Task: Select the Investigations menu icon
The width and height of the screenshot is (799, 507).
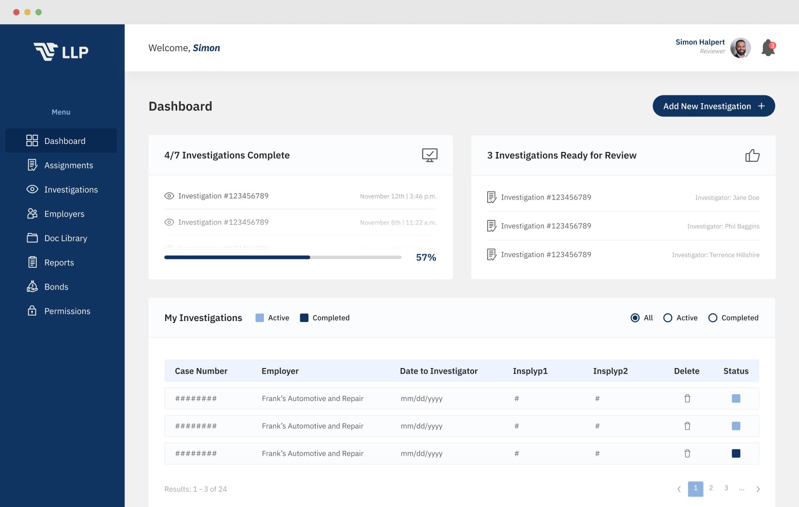Action: [x=32, y=189]
